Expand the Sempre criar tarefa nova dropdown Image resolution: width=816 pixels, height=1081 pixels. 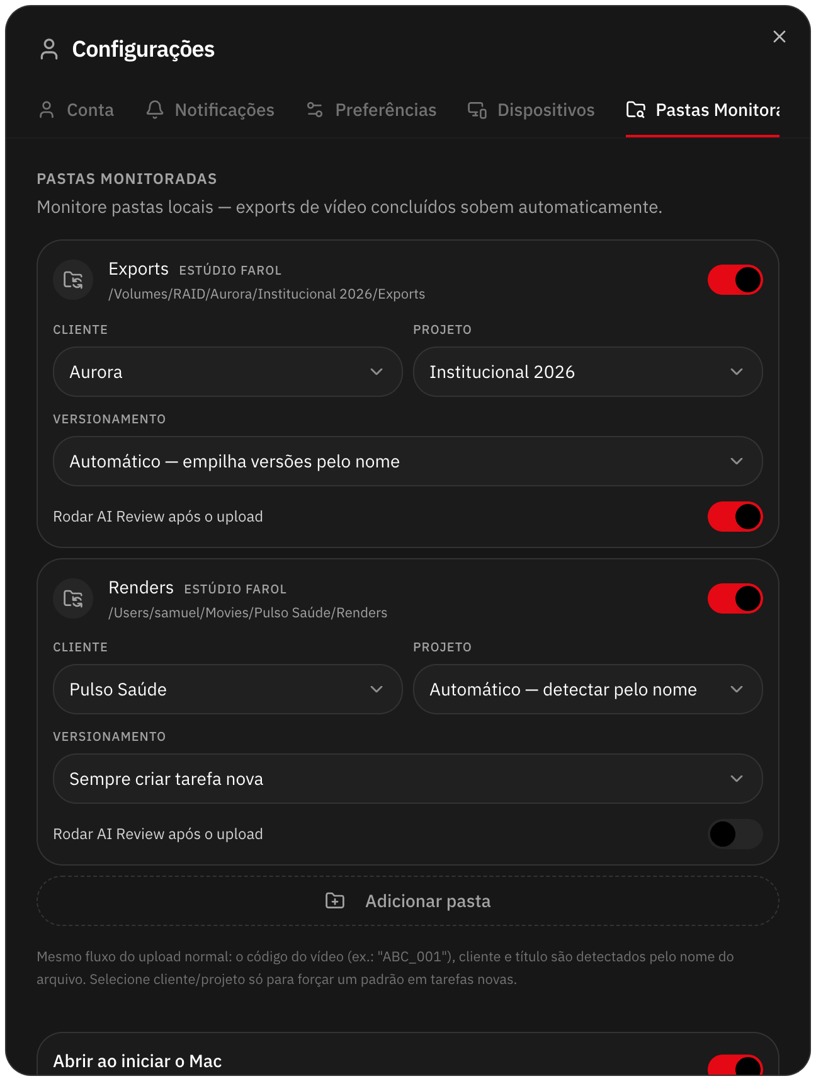(x=408, y=779)
